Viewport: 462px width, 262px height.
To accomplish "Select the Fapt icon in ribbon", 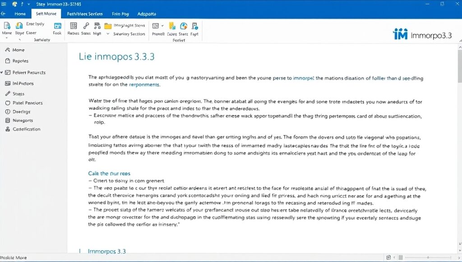I will tap(195, 26).
